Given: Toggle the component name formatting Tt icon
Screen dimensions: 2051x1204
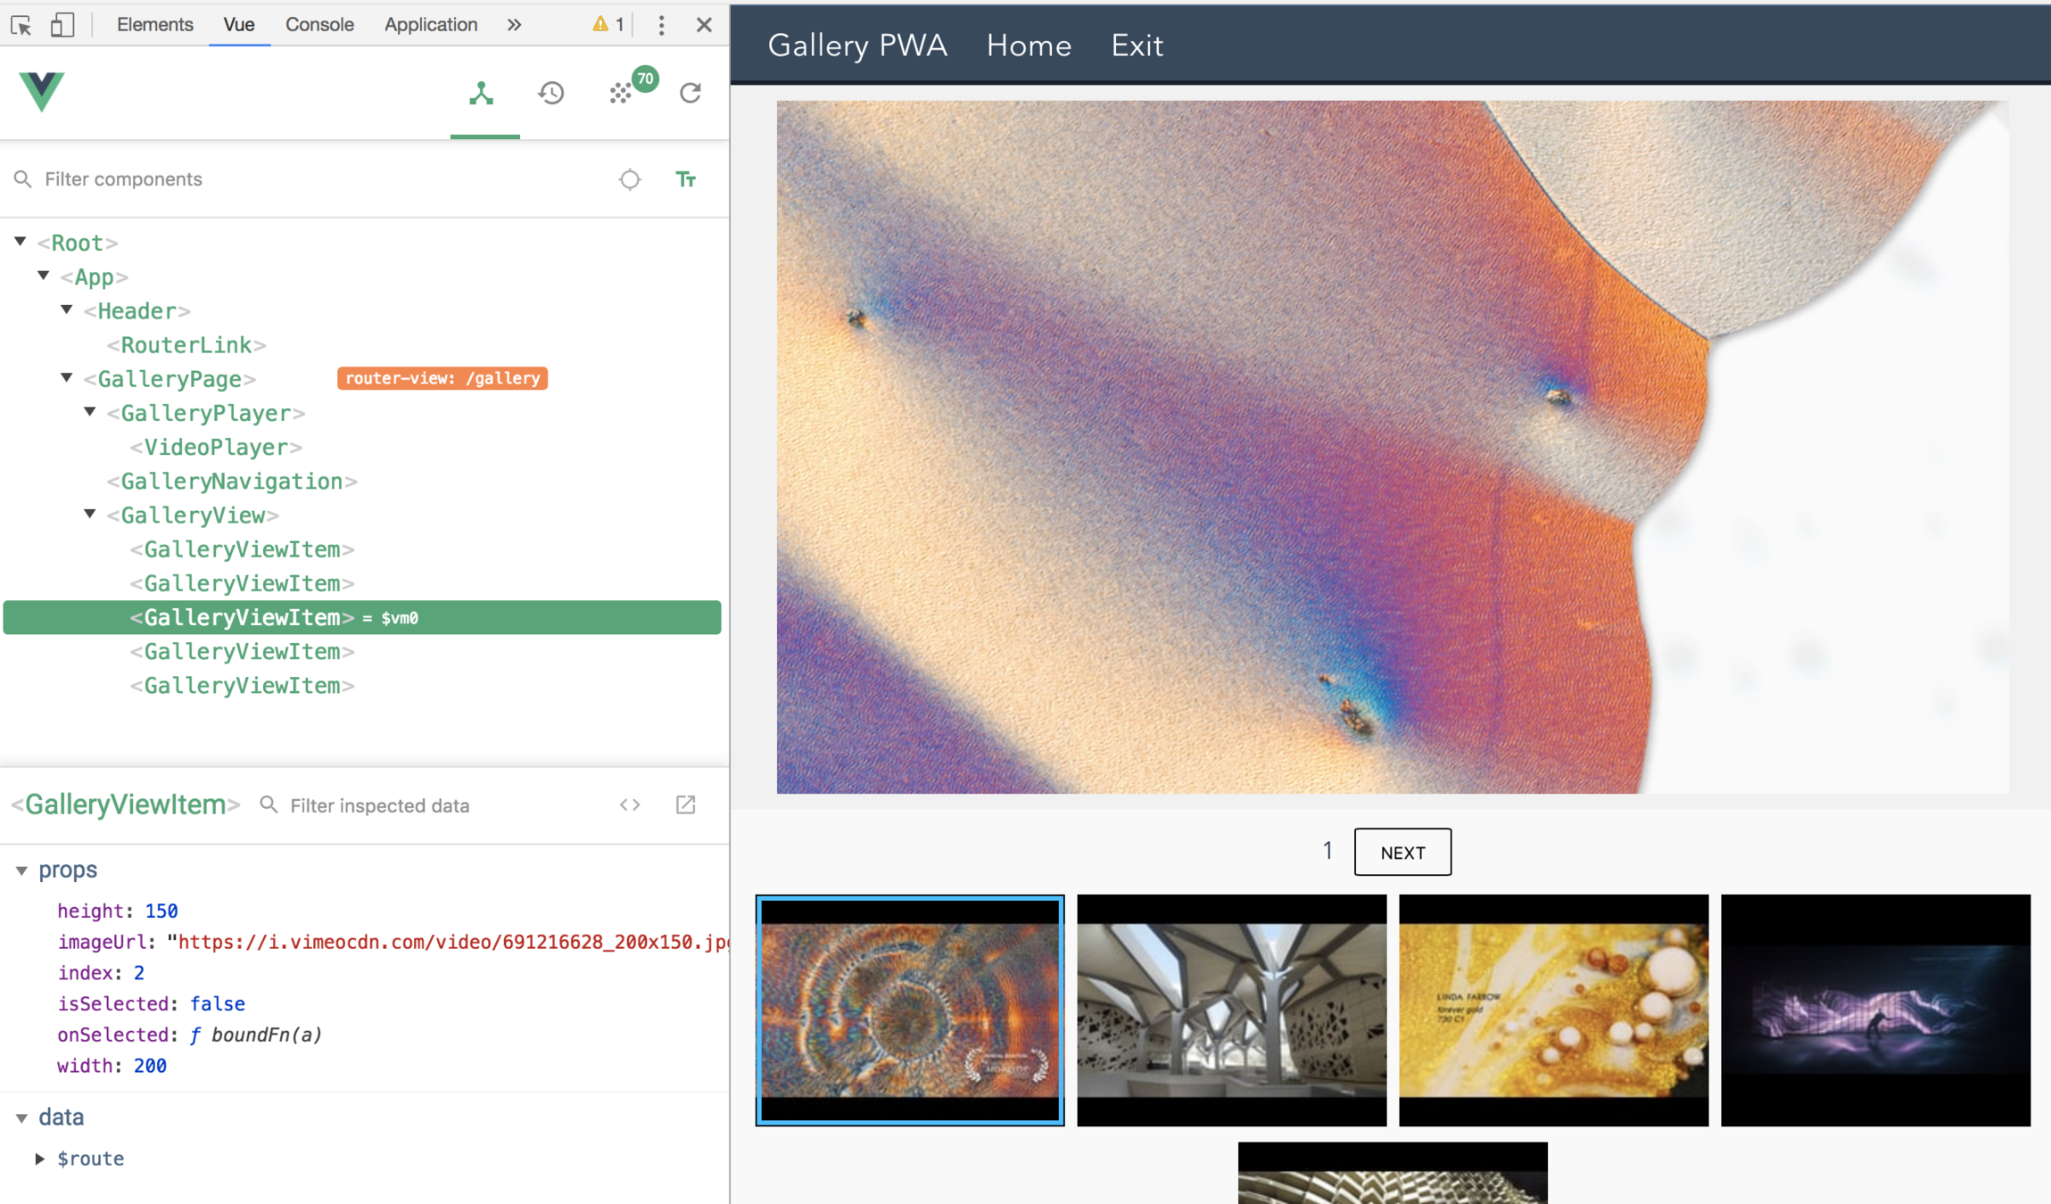Looking at the screenshot, I should click(685, 179).
